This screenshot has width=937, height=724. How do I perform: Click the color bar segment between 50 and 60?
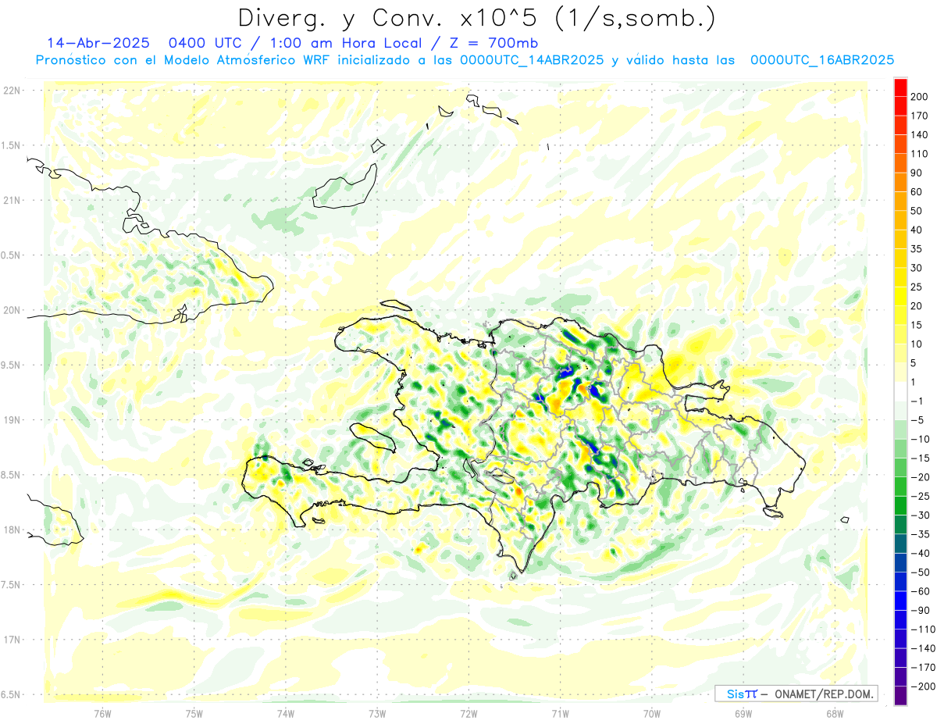point(900,202)
